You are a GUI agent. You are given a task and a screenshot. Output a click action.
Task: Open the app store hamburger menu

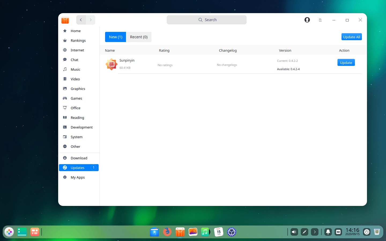click(x=320, y=20)
